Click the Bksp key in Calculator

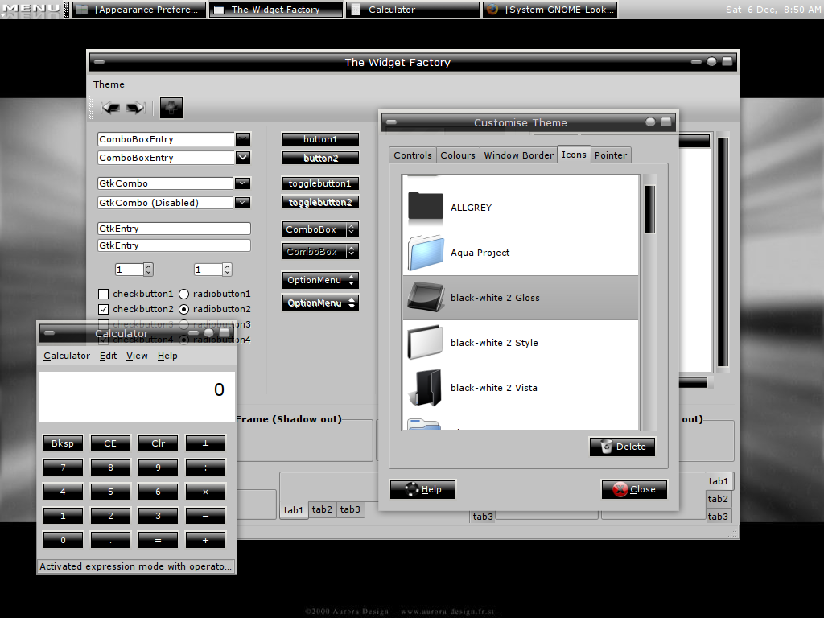(63, 443)
